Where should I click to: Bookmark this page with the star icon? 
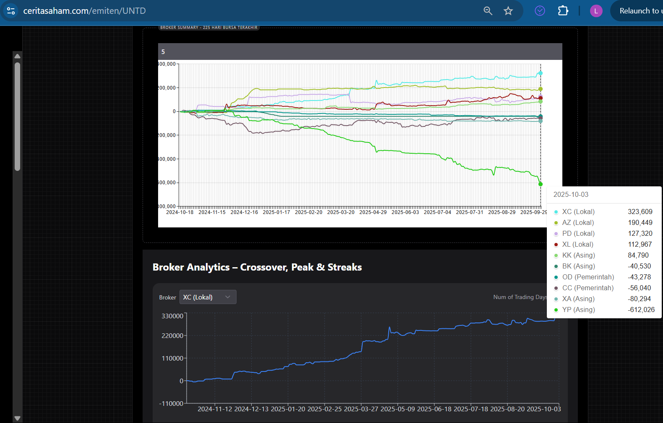click(x=508, y=11)
